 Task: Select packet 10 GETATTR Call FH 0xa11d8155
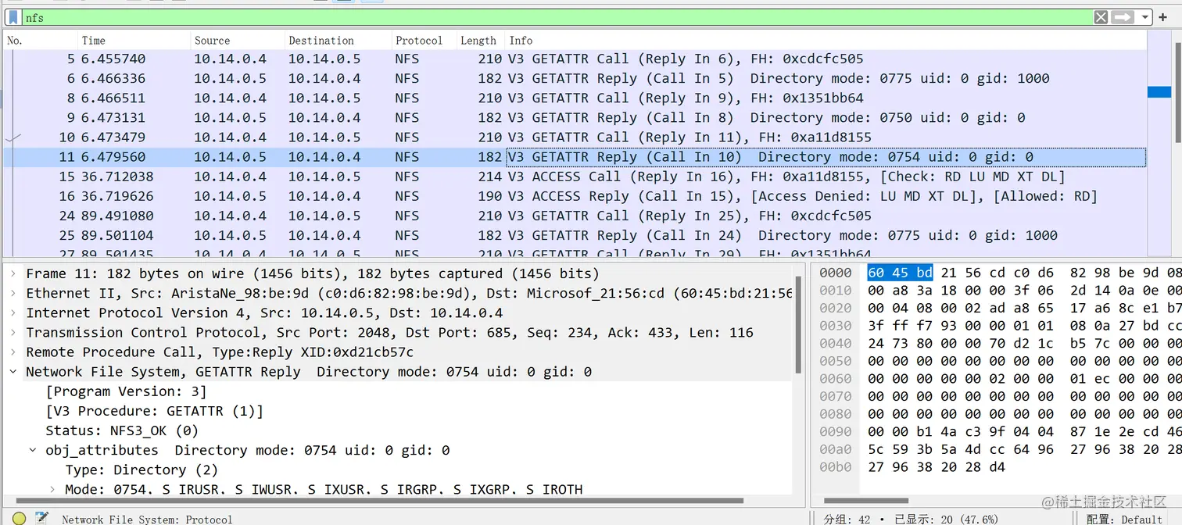coord(575,137)
